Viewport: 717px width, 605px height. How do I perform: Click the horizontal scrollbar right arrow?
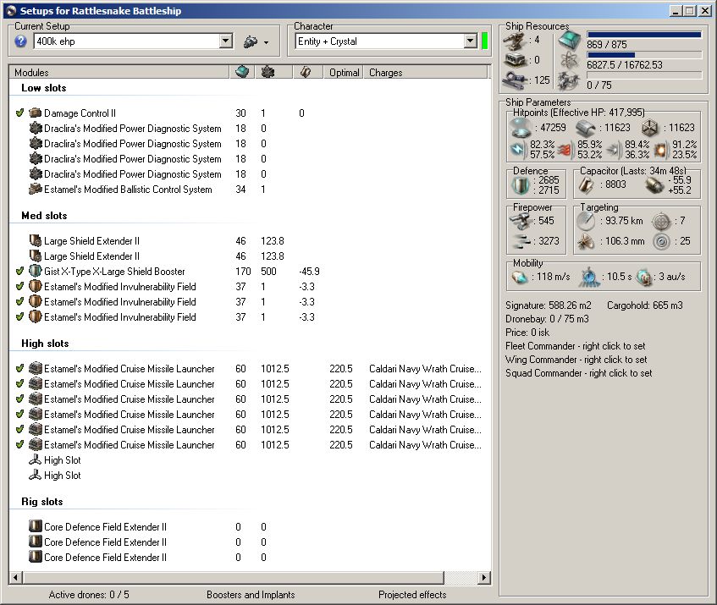click(x=483, y=577)
